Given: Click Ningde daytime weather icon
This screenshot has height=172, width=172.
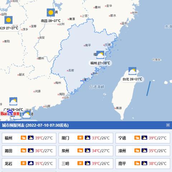Looking at the screenshot, I should click(x=137, y=138).
